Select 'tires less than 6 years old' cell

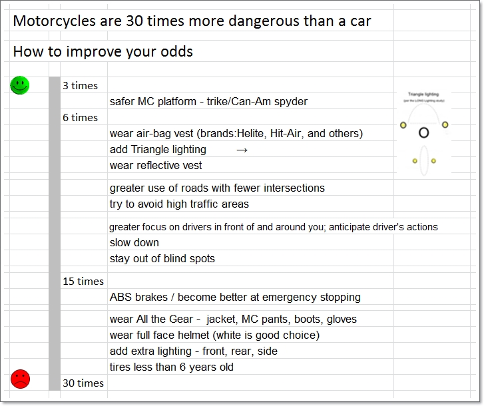[172, 367]
